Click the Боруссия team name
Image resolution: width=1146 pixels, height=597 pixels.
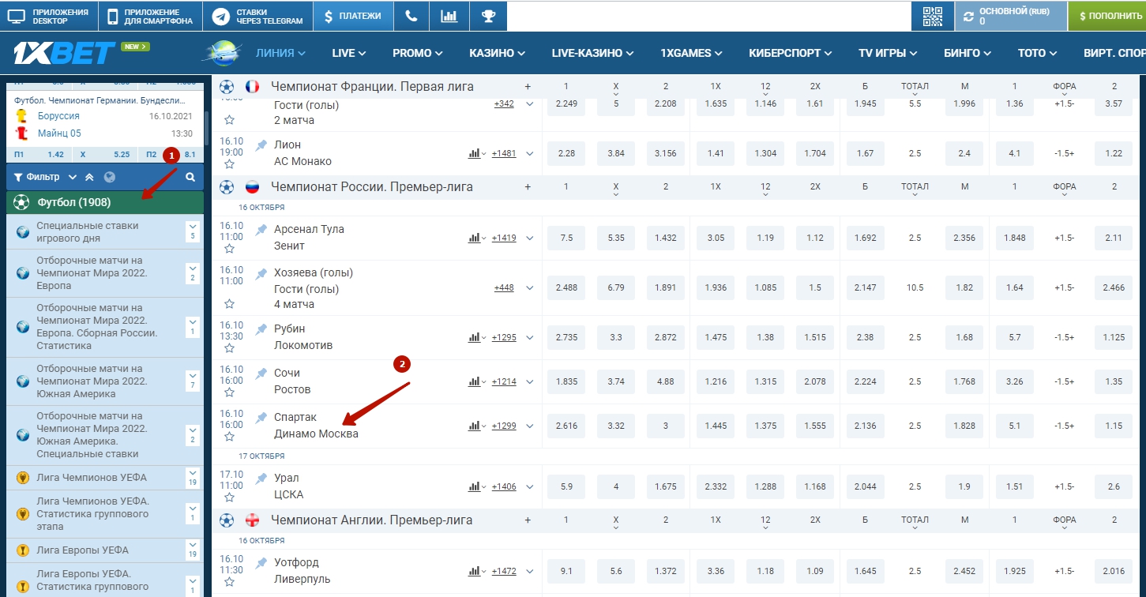(58, 116)
